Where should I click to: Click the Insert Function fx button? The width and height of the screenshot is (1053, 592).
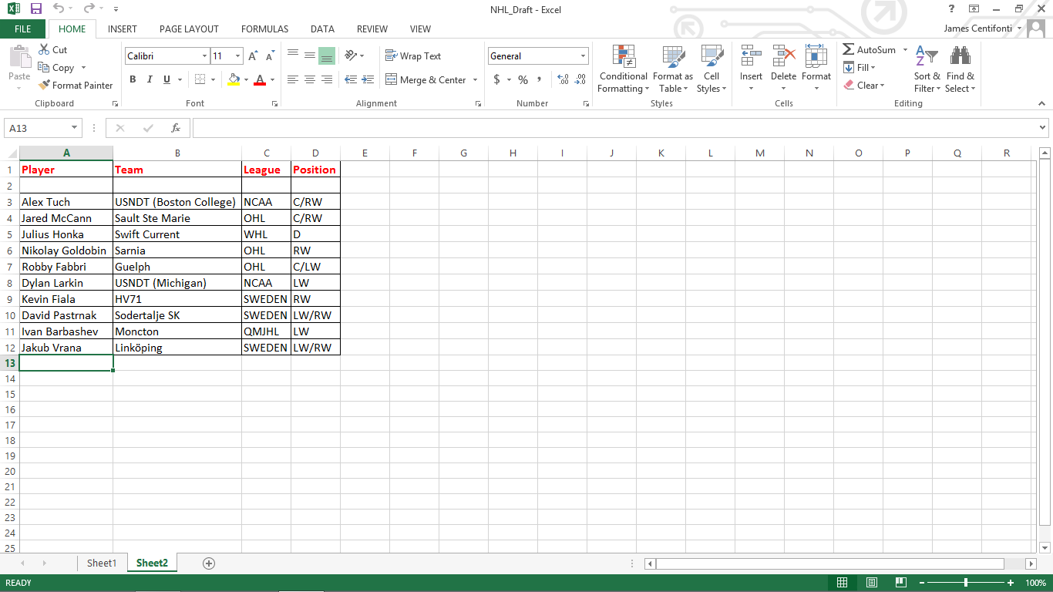(x=176, y=128)
